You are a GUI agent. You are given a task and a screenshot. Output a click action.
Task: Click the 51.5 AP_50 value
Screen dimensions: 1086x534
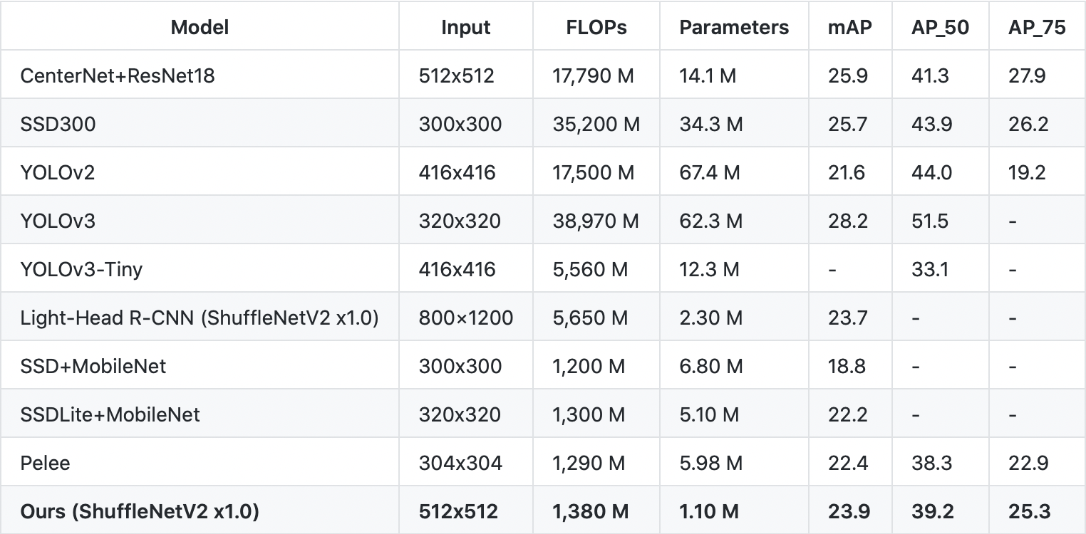click(x=930, y=221)
